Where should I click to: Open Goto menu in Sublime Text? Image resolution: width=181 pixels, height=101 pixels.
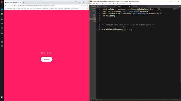click(111, 4)
